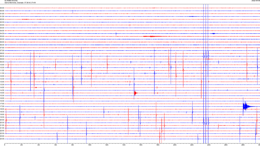Click the 2m tick label on time axis

22,145
